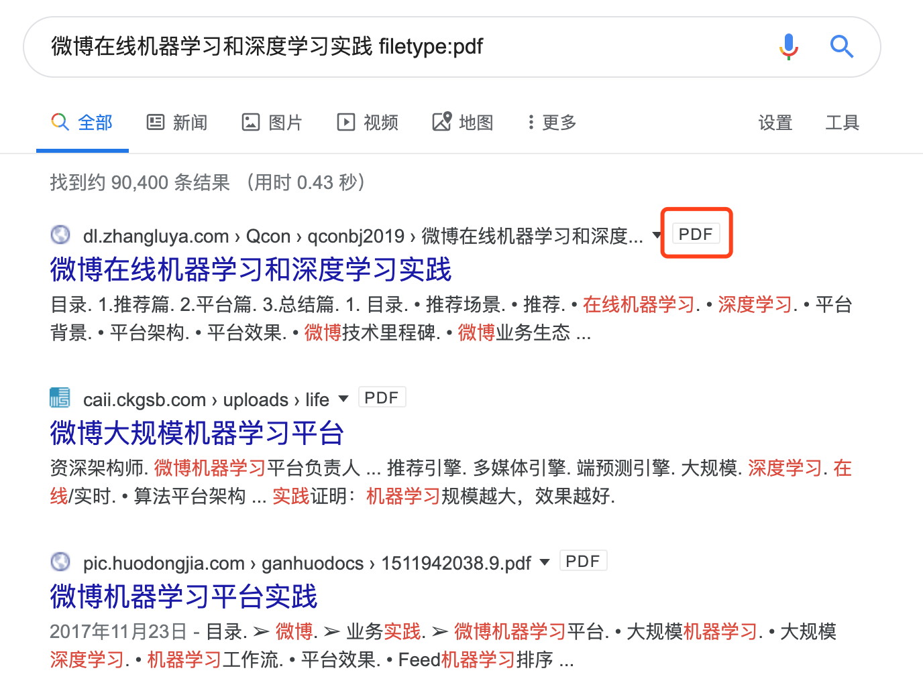Click the caii.ckgsb.com › uploads › life URL

click(x=206, y=399)
